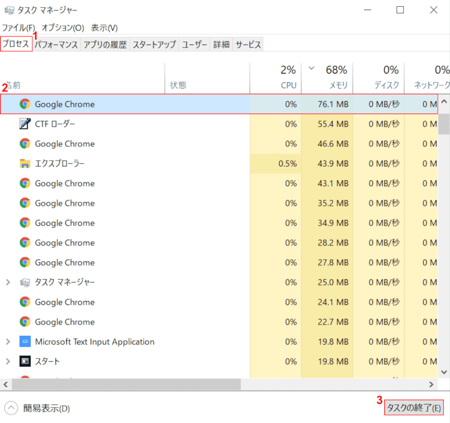This screenshot has width=450, height=423.
Task: Click the horizontal scrollbar left arrow
Action: tap(6, 384)
